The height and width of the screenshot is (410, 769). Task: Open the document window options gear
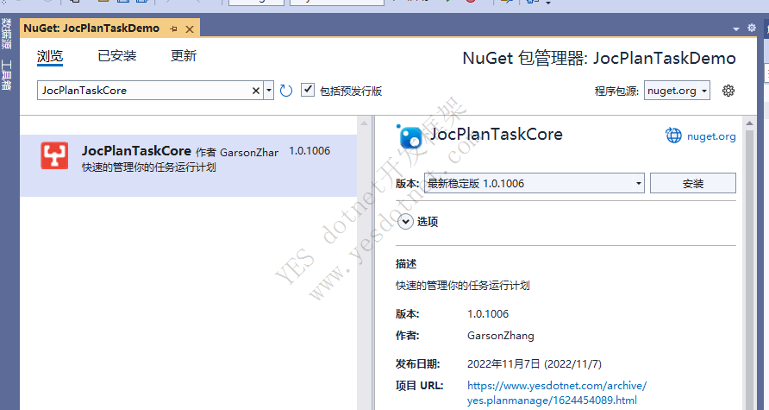click(x=752, y=28)
